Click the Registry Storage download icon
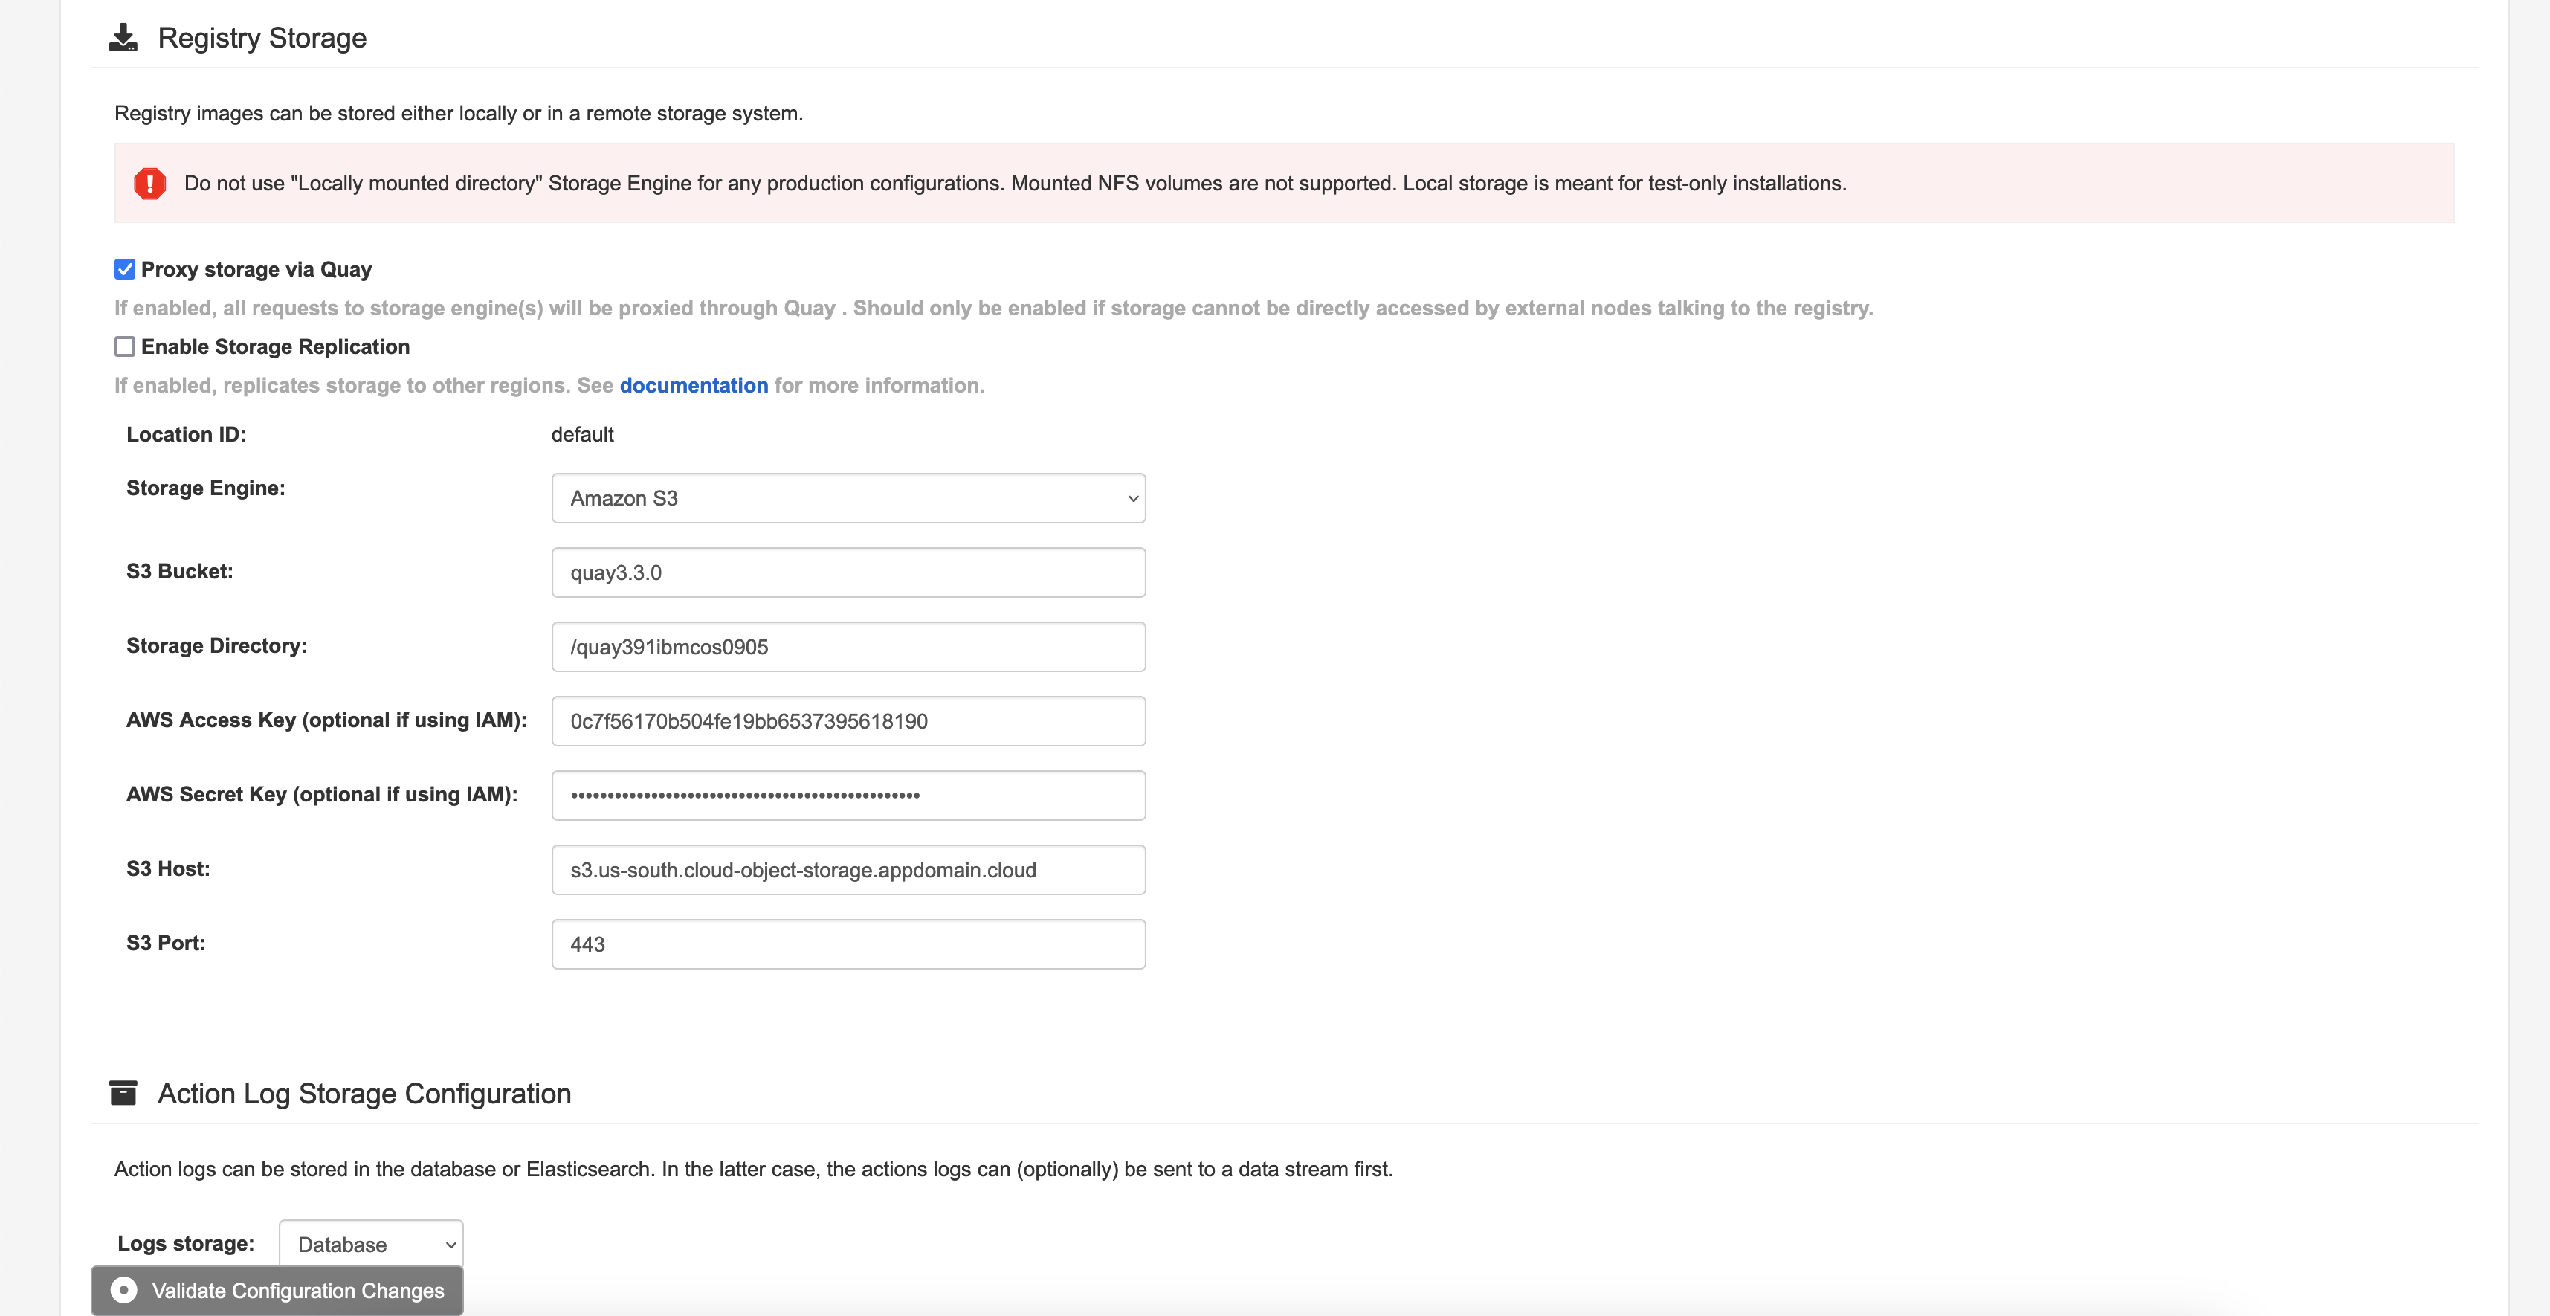 [x=123, y=38]
